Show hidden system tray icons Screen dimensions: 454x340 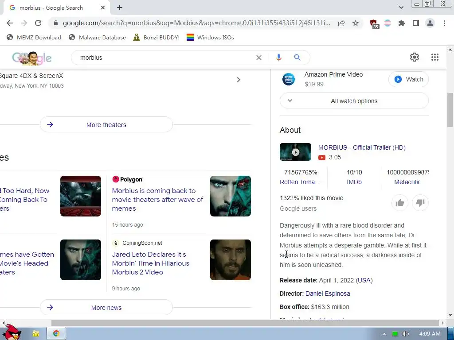(x=384, y=334)
